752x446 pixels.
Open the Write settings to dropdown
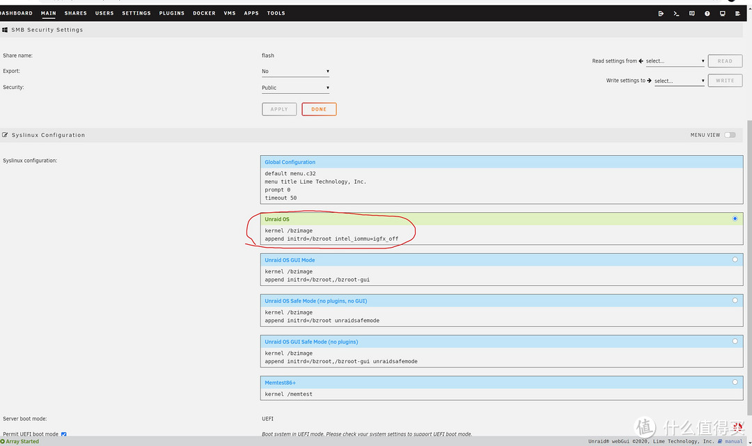679,81
